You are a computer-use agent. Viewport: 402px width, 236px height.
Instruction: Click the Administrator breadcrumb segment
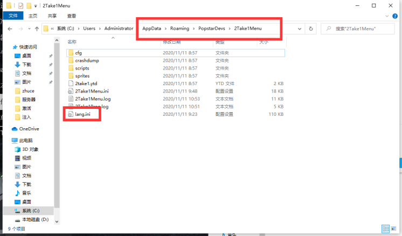coord(119,29)
